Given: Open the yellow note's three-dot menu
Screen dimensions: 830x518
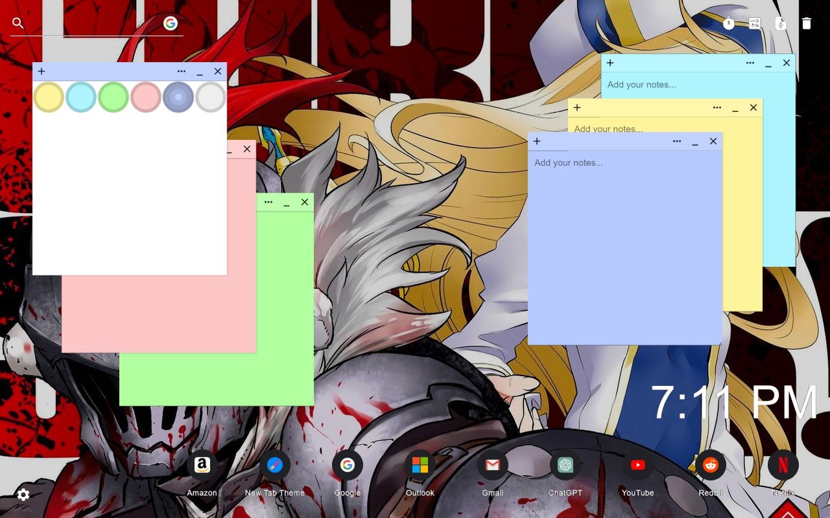Looking at the screenshot, I should pyautogui.click(x=717, y=107).
